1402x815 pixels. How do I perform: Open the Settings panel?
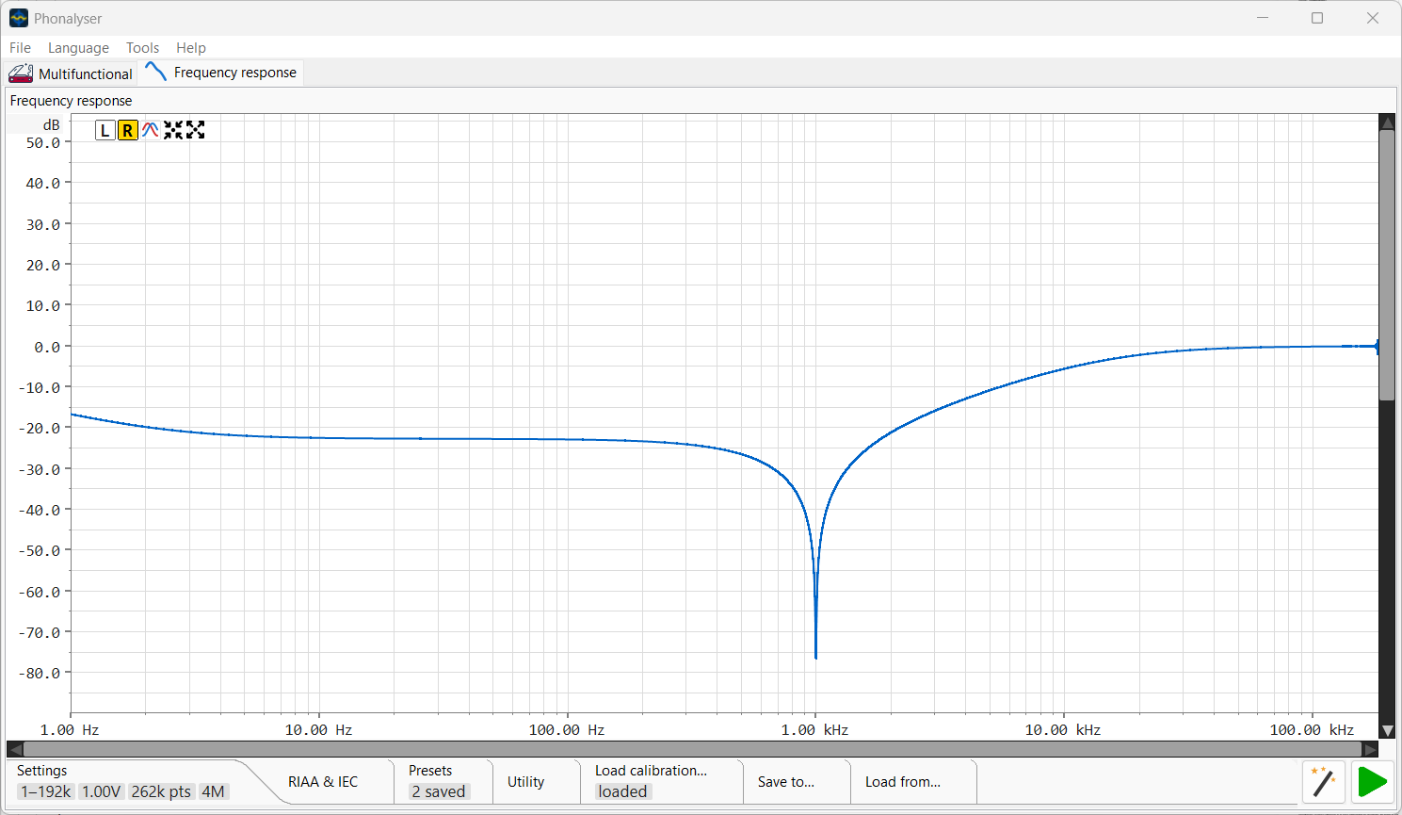pos(41,770)
